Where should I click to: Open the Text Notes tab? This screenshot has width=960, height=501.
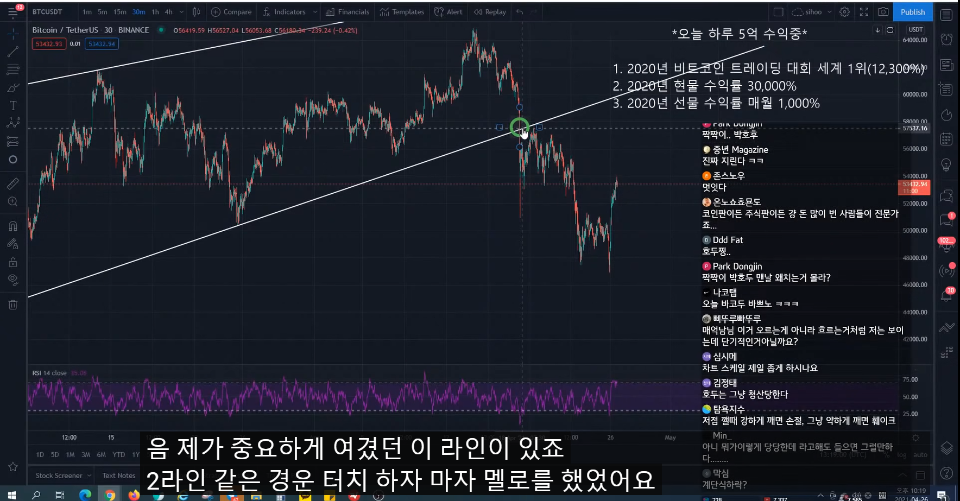click(119, 475)
